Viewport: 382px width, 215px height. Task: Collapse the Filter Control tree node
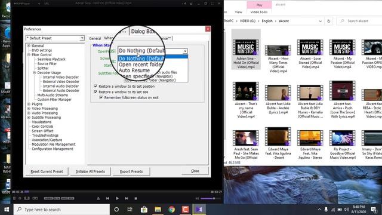pyautogui.click(x=29, y=55)
